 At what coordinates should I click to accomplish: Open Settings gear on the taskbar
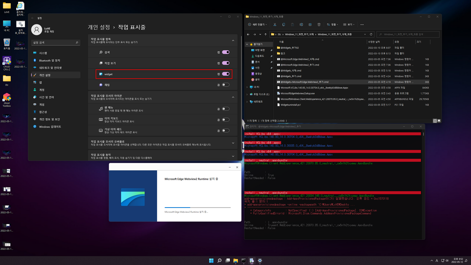(260, 261)
